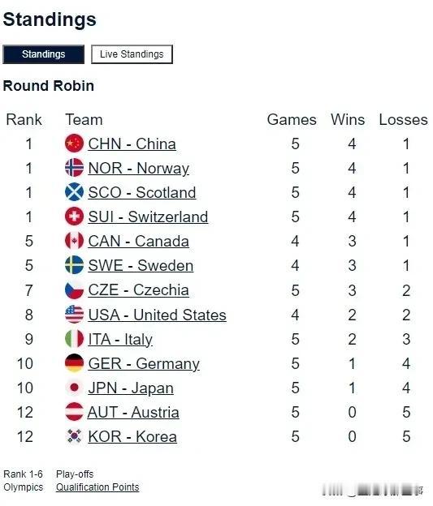
Task: Click the Sweden flag icon
Action: click(x=75, y=265)
